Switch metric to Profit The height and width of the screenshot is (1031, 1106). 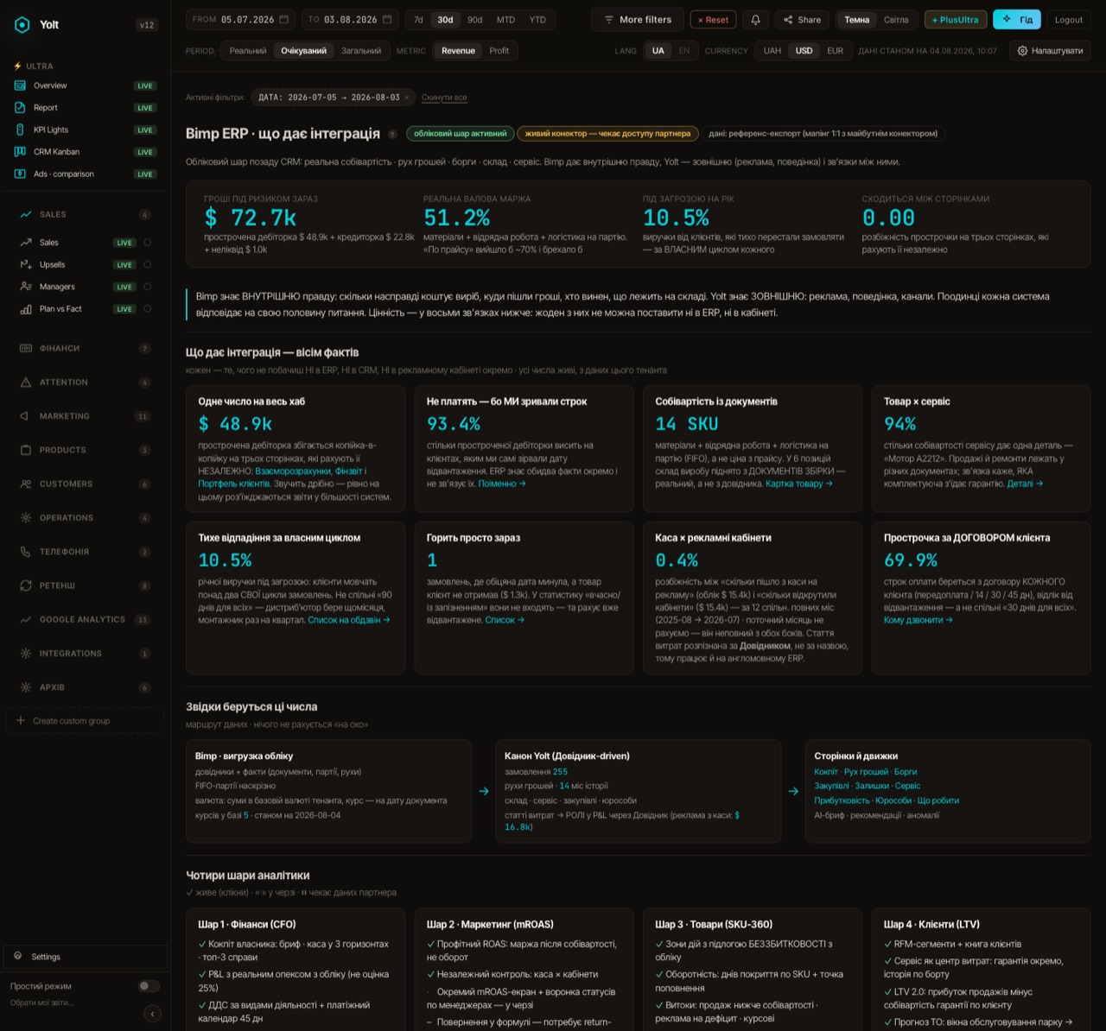(x=499, y=51)
